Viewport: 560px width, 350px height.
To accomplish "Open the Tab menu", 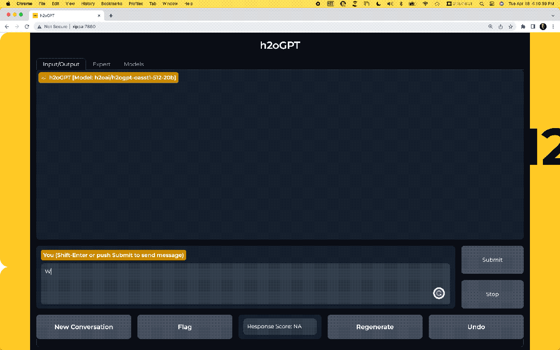I will tap(152, 4).
